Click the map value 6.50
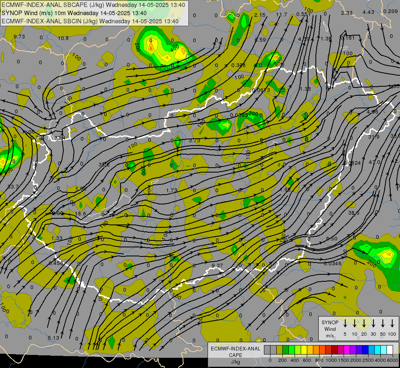The width and height of the screenshot is (400, 368). tap(332, 238)
